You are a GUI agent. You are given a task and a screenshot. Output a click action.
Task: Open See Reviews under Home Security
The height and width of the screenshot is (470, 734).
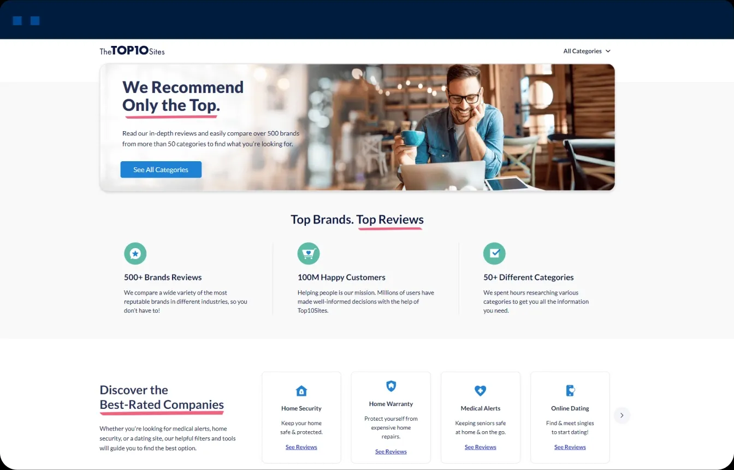[x=301, y=447]
